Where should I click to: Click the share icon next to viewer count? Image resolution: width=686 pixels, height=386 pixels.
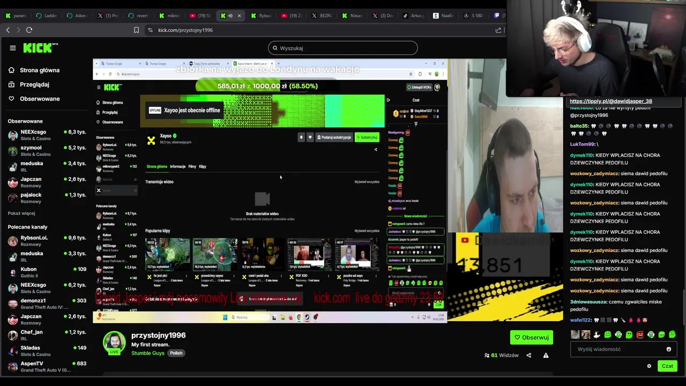[529, 355]
